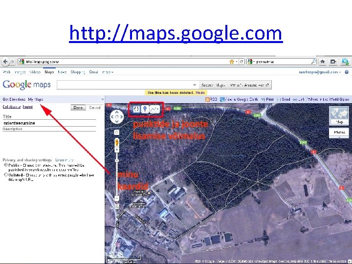
Task: Click the browser home icon
Action: coord(323,62)
